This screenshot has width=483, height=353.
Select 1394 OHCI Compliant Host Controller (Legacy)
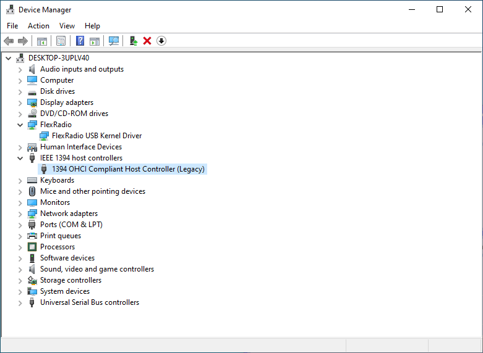[128, 169]
